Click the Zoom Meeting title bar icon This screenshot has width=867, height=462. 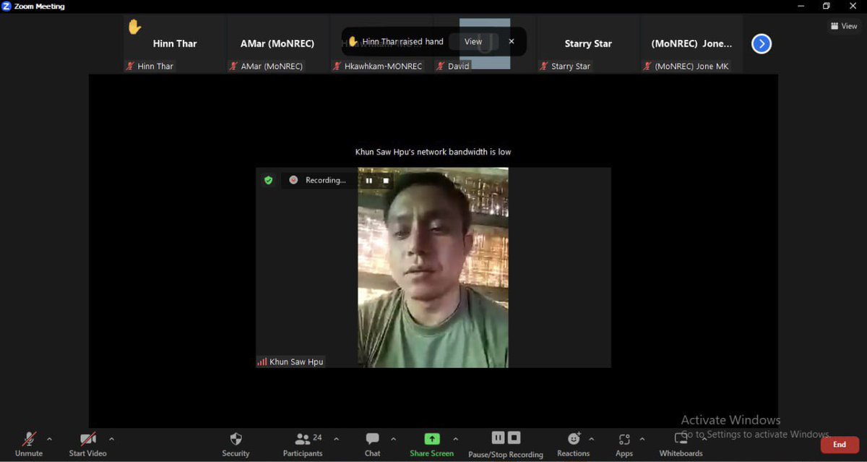(x=7, y=6)
